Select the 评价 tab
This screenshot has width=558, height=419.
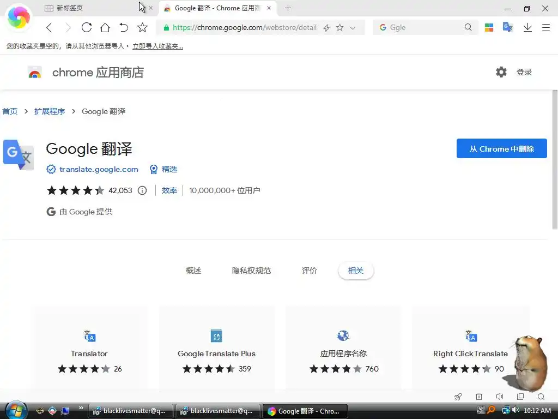[309, 271]
